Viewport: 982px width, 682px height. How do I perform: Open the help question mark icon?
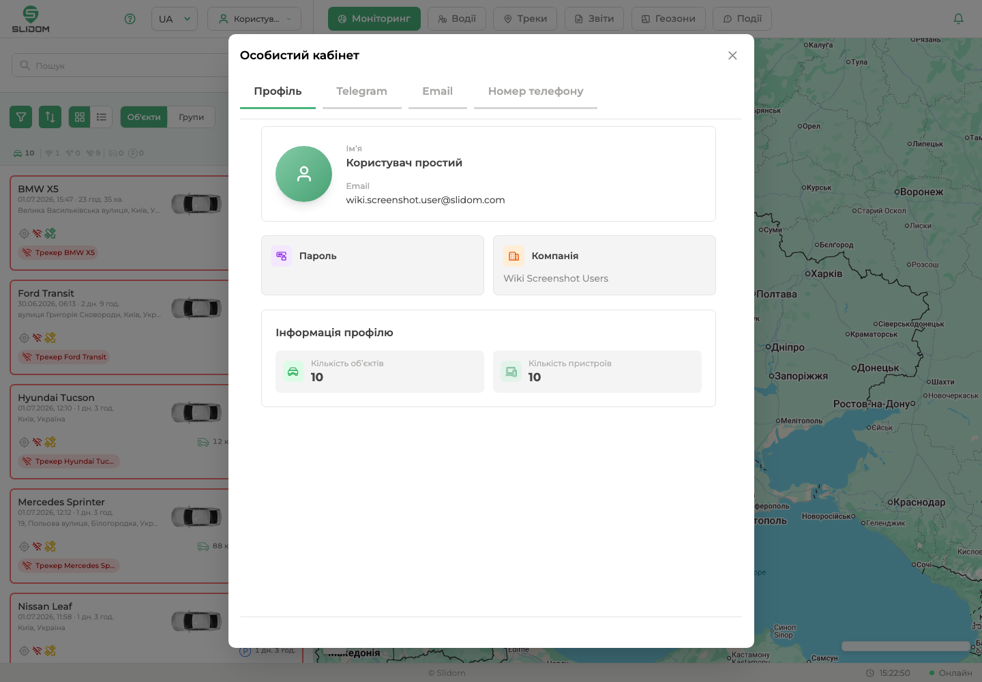130,19
